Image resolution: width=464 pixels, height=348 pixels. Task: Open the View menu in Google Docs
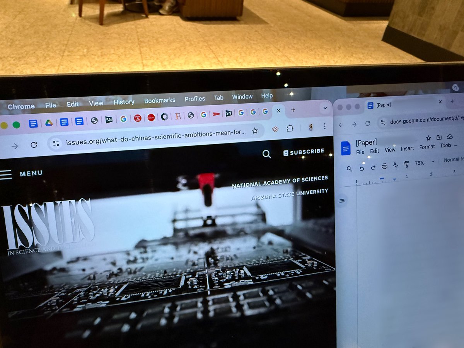point(390,150)
